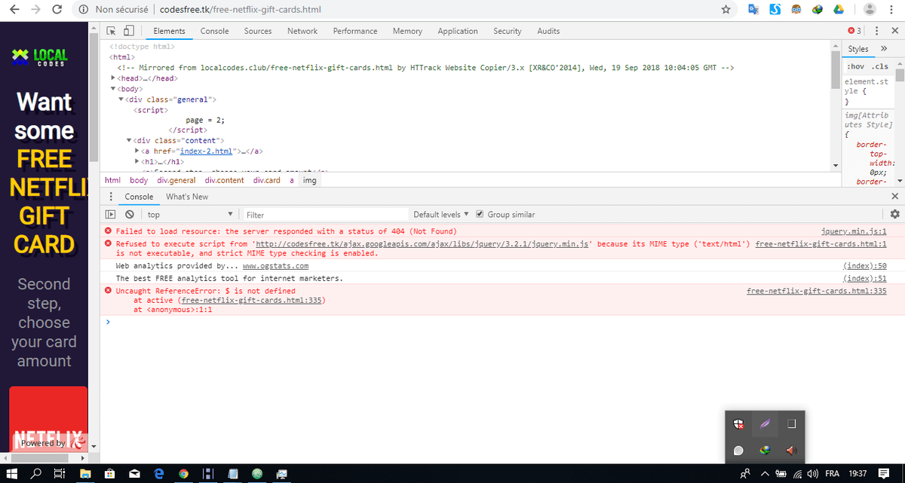This screenshot has width=905, height=483.
Task: Select the inspect element cursor tool
Action: 109,30
